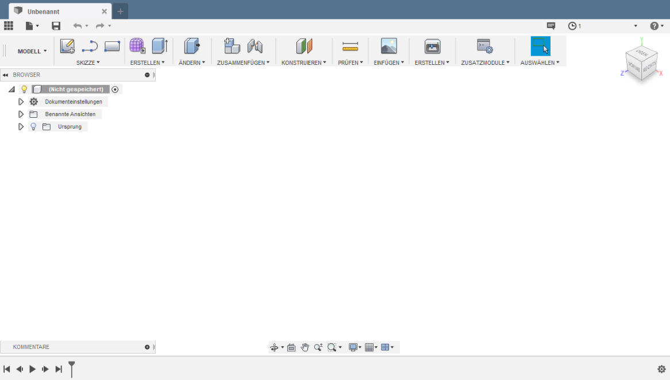
Task: Minimize the BROWSER panel with minus button
Action: tap(147, 75)
